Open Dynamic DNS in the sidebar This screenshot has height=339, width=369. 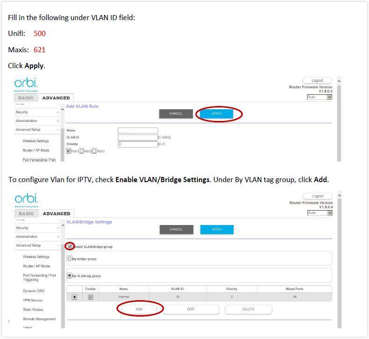coord(33,291)
